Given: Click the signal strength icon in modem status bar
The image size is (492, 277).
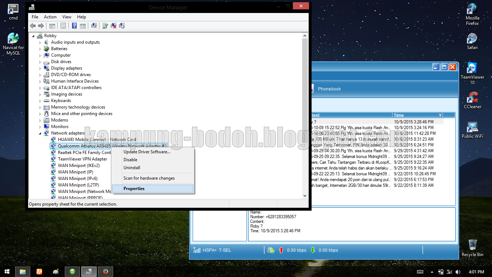Looking at the screenshot, I should (197, 250).
